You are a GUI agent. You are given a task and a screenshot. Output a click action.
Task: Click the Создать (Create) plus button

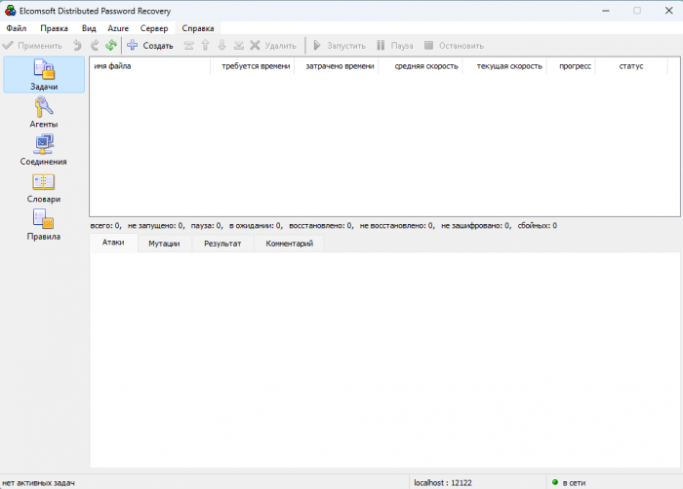tap(149, 45)
